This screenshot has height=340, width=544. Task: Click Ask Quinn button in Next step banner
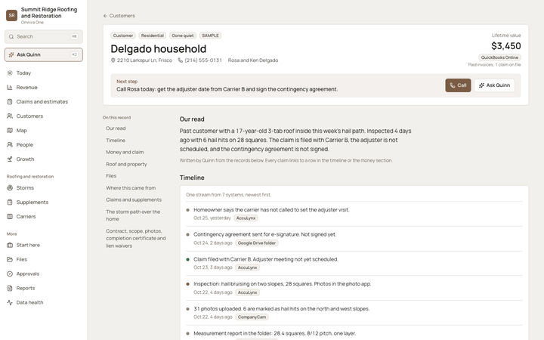(494, 85)
